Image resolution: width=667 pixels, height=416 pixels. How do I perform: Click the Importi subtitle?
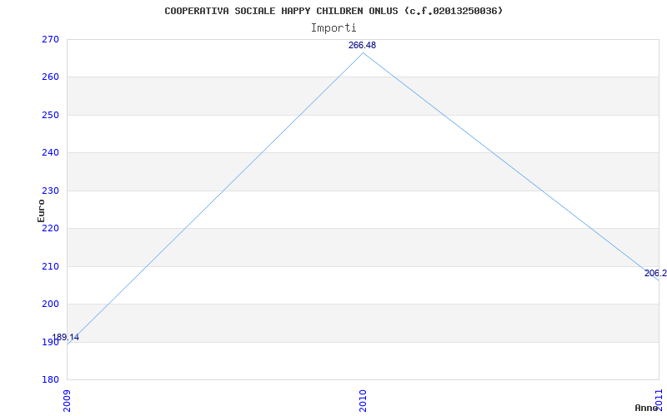pos(333,28)
